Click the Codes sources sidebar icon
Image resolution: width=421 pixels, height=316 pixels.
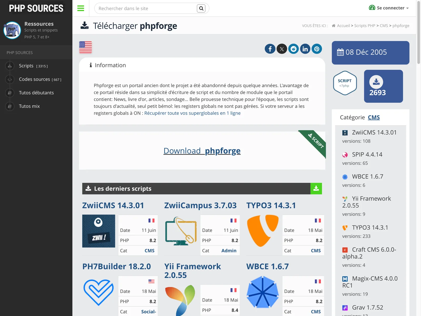click(10, 79)
